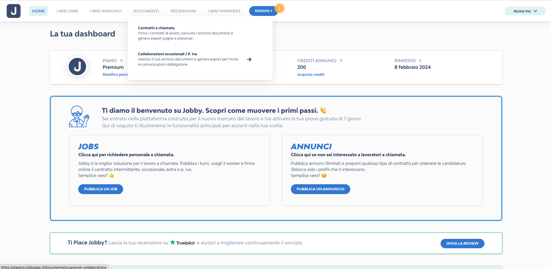
Task: Click the JOBS card heading
Action: click(x=88, y=147)
